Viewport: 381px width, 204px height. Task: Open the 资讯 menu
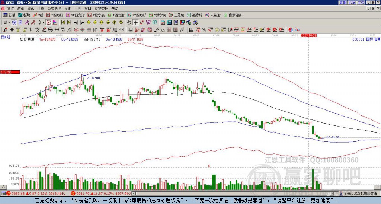(31, 9)
